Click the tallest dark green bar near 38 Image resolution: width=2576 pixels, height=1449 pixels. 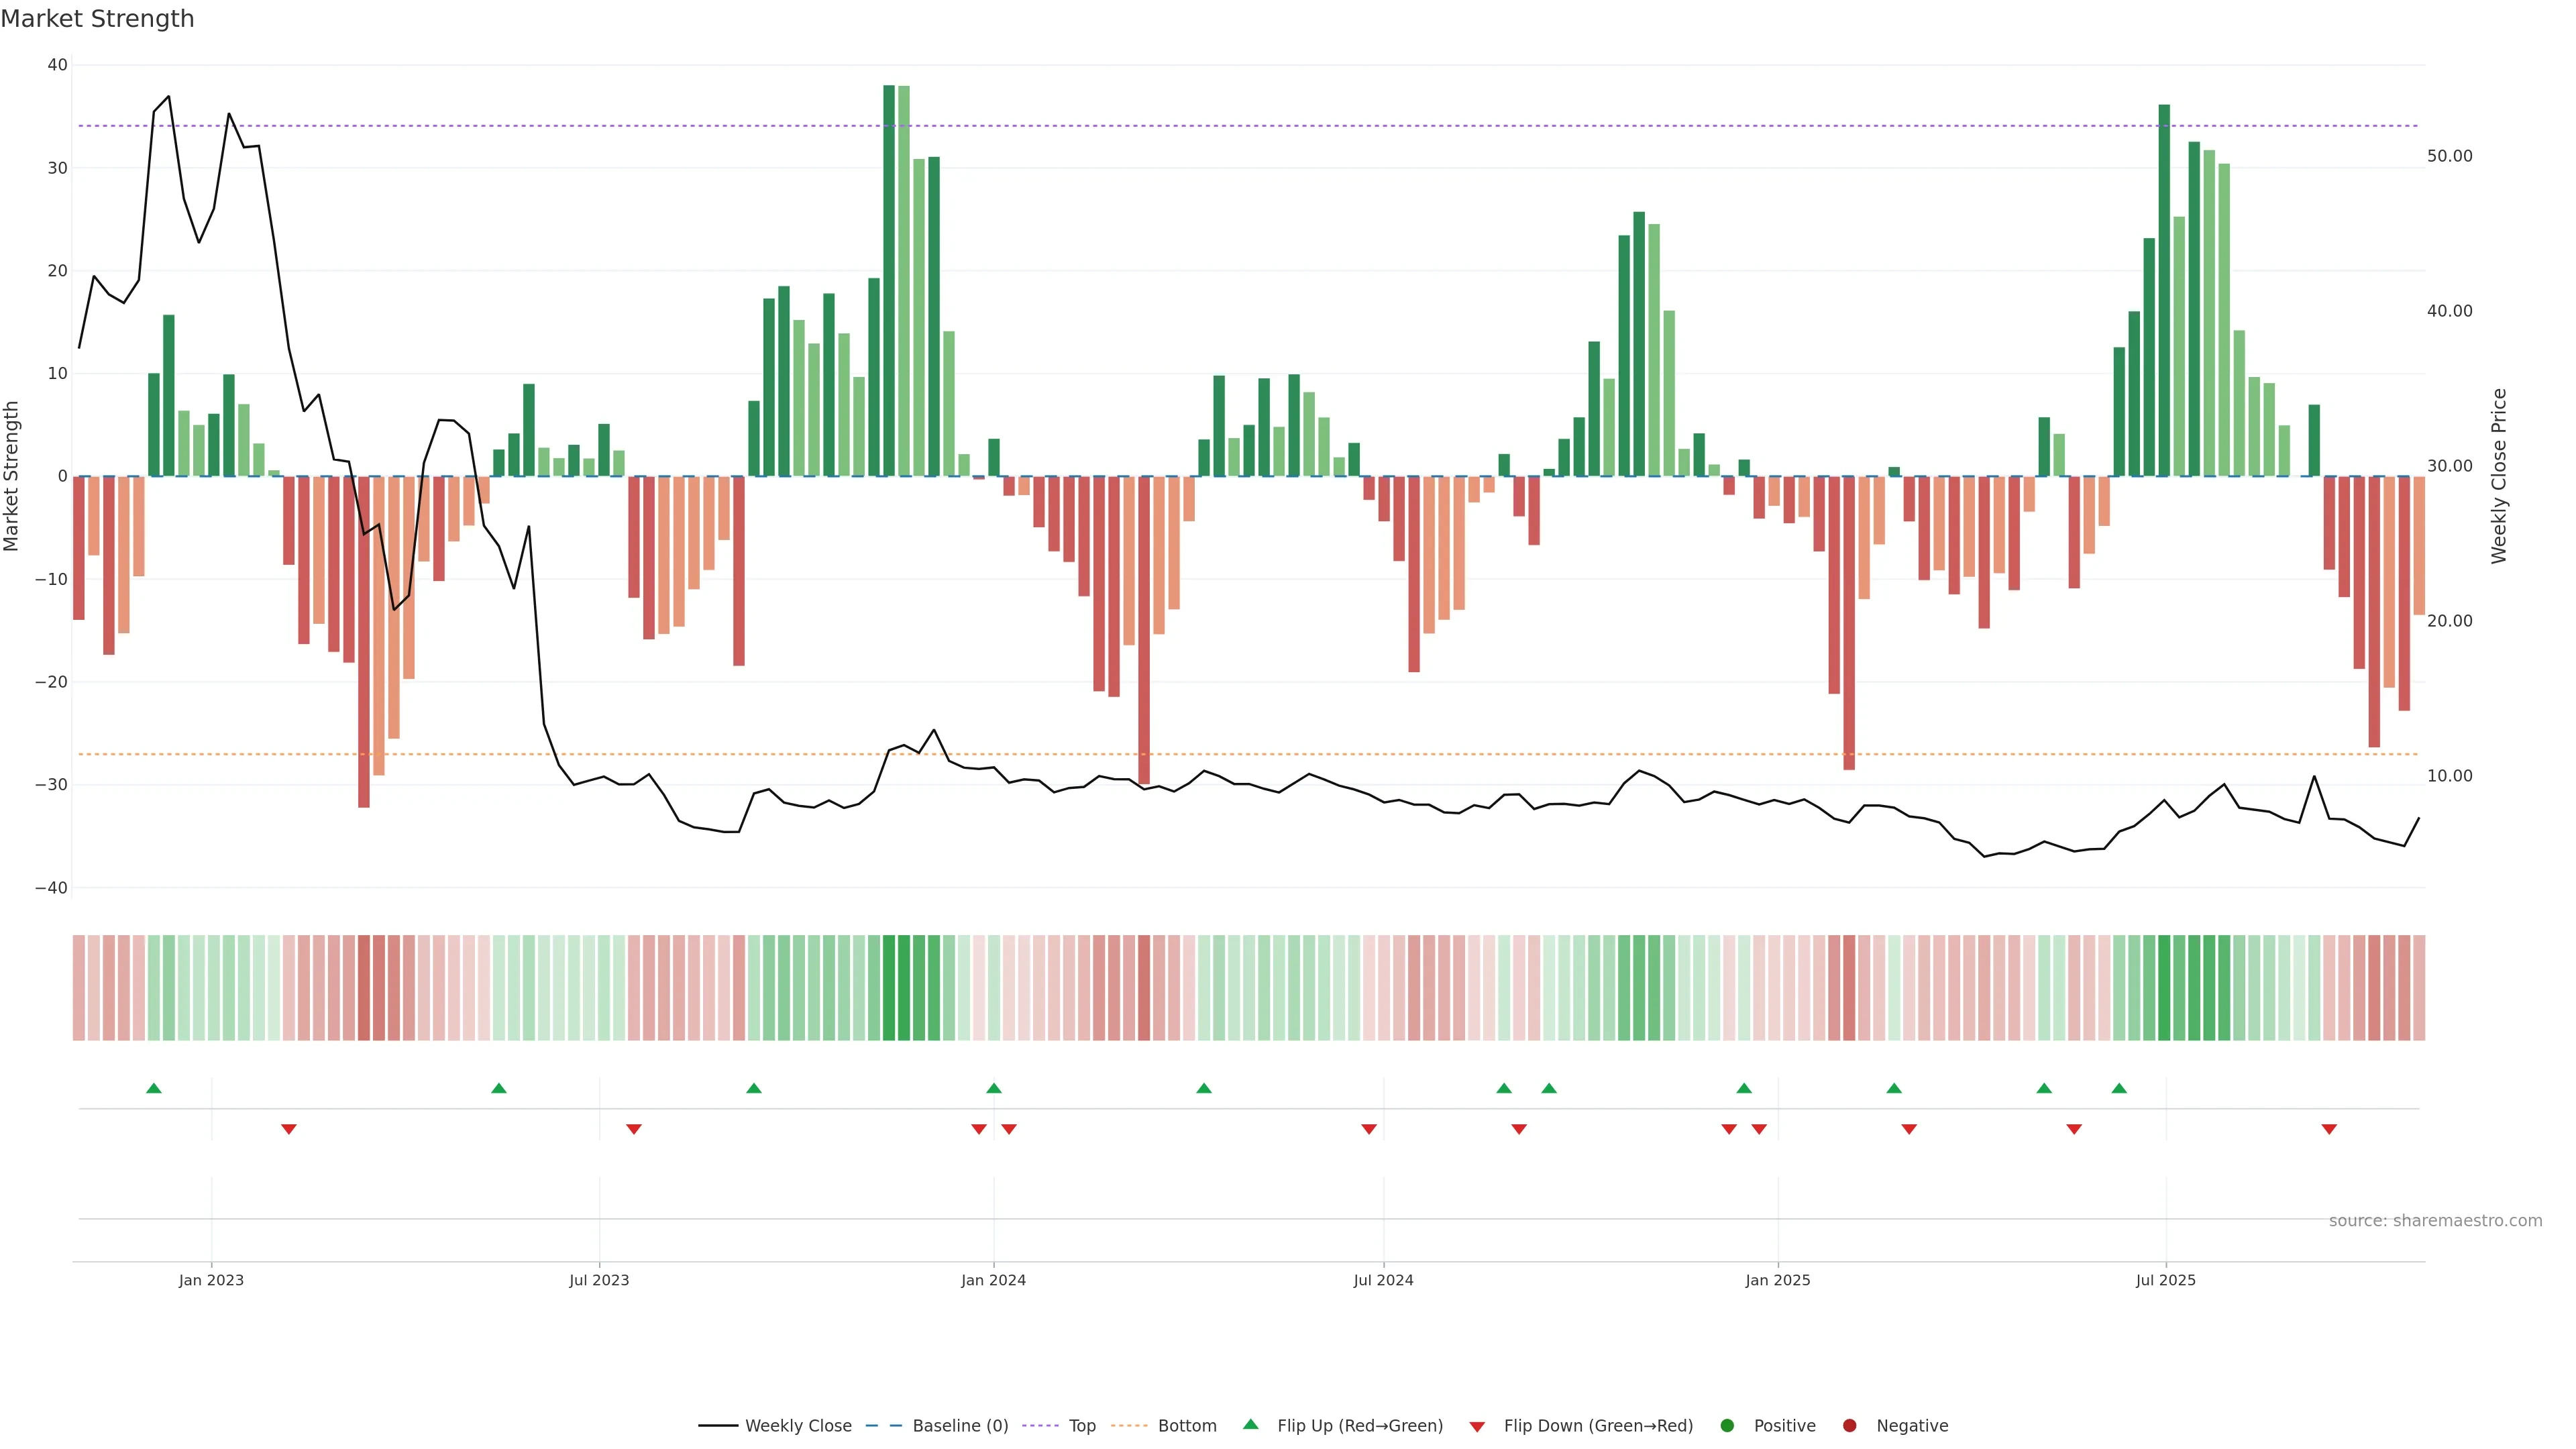tap(889, 280)
